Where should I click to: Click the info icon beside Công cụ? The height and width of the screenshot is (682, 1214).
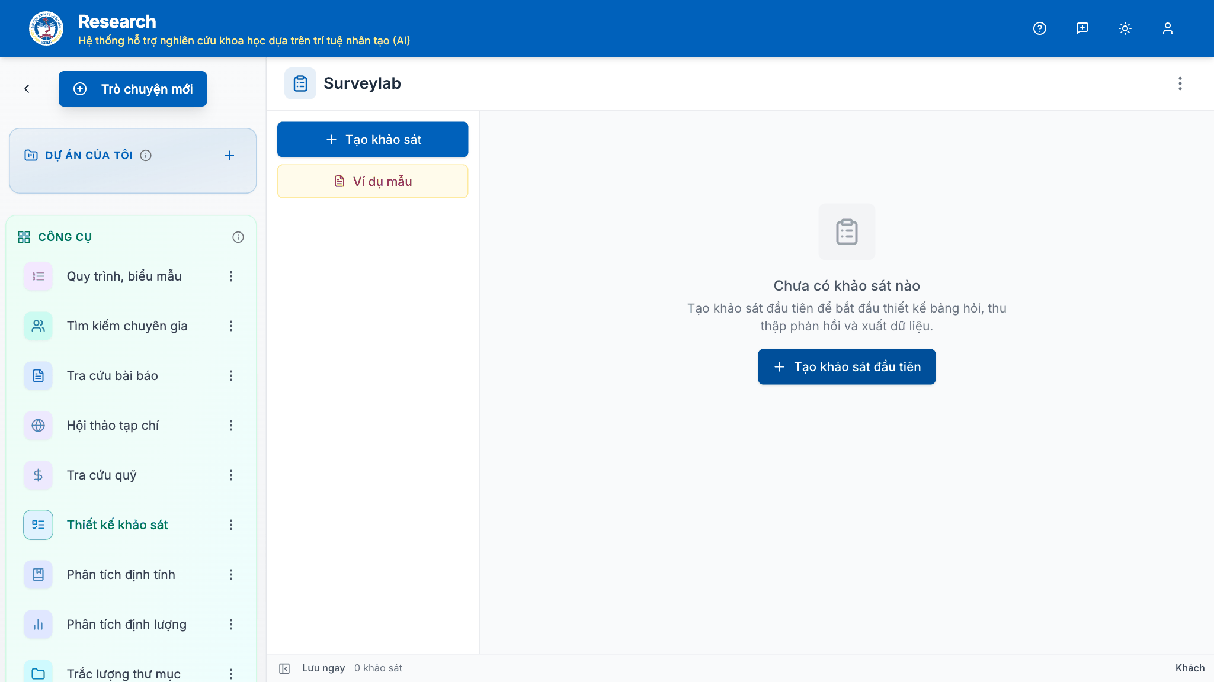238,237
